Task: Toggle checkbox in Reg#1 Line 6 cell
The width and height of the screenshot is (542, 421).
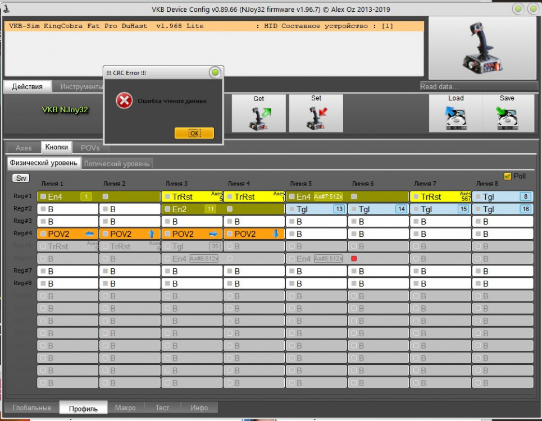Action: [x=354, y=196]
